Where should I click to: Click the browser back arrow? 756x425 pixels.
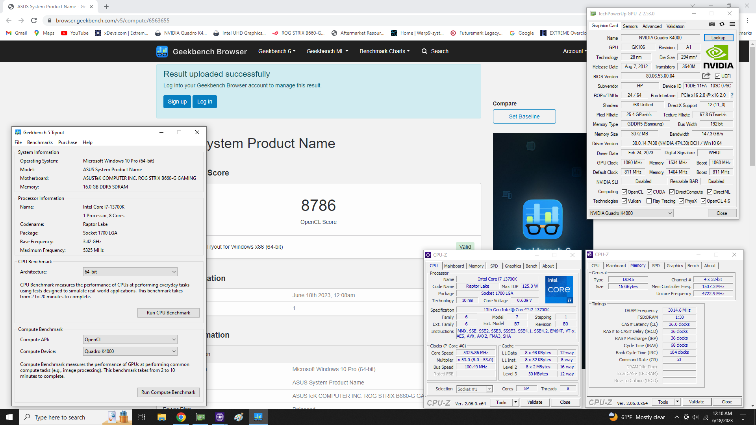(x=9, y=20)
